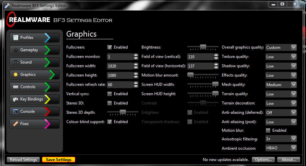Image resolution: width=306 pixels, height=166 pixels.
Task: Expand the Terrain quality dropdown
Action: [281, 94]
